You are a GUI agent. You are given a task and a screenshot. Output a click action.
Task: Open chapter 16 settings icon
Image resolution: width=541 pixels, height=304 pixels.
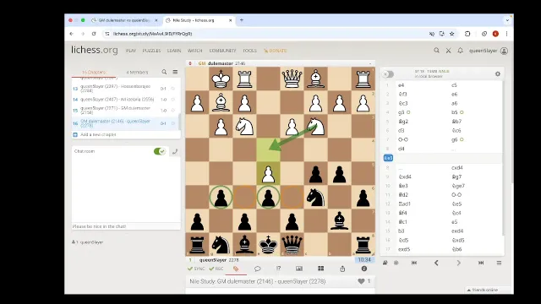(x=173, y=123)
